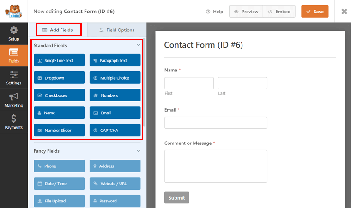Click the WPForms bear logo
The width and height of the screenshot is (351, 208).
(14, 11)
